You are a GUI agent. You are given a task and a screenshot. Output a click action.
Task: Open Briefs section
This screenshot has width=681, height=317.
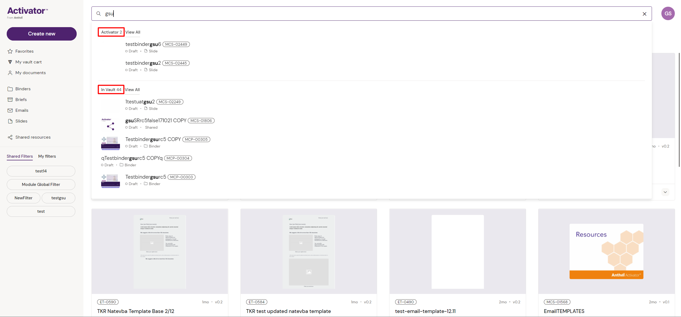pyautogui.click(x=21, y=100)
